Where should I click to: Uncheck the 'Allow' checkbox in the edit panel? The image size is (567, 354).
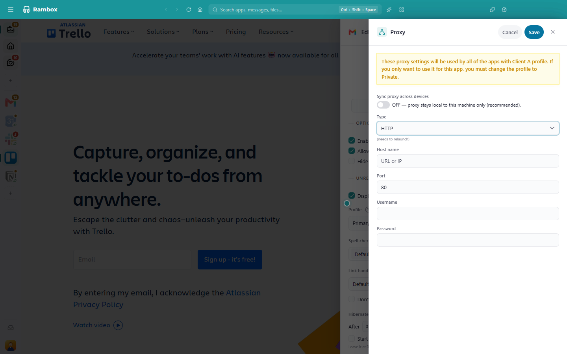[352, 151]
